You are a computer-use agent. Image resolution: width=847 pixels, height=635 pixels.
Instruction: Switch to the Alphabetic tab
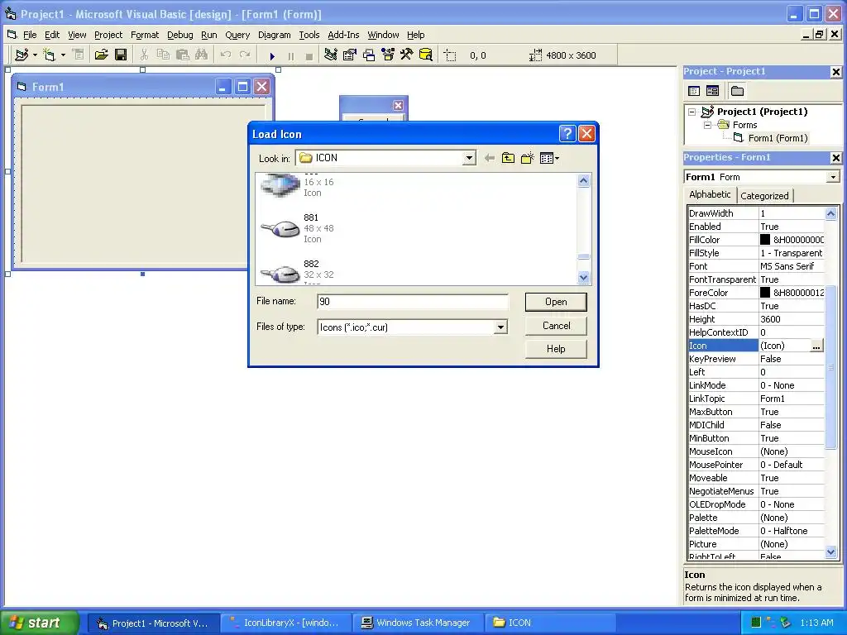pos(710,194)
